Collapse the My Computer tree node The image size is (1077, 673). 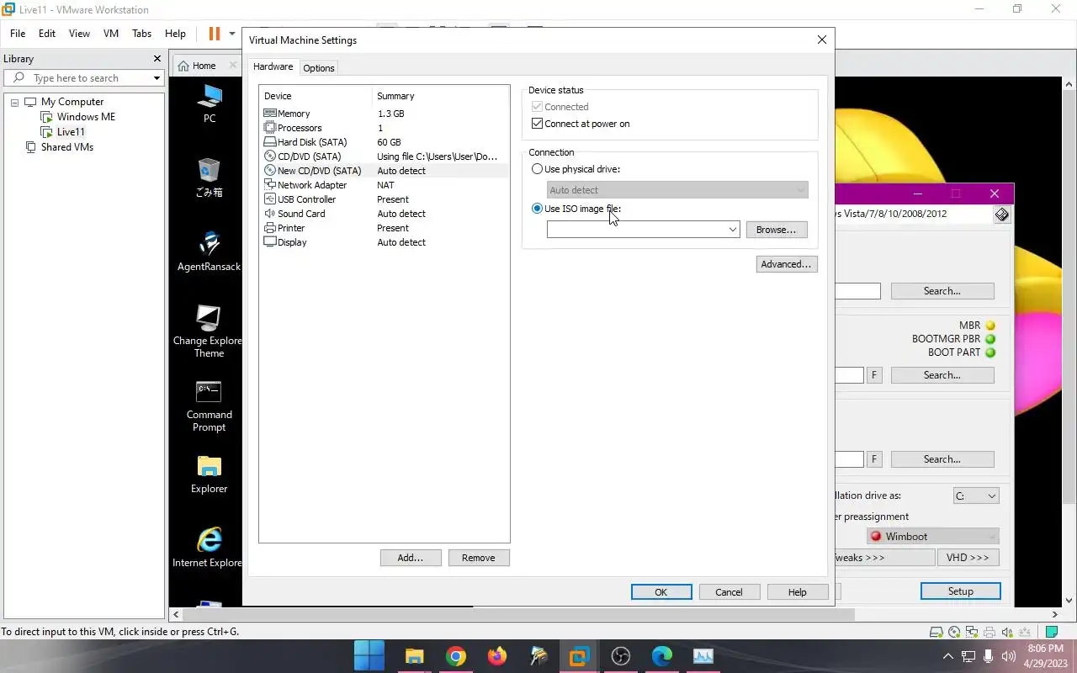click(x=14, y=102)
